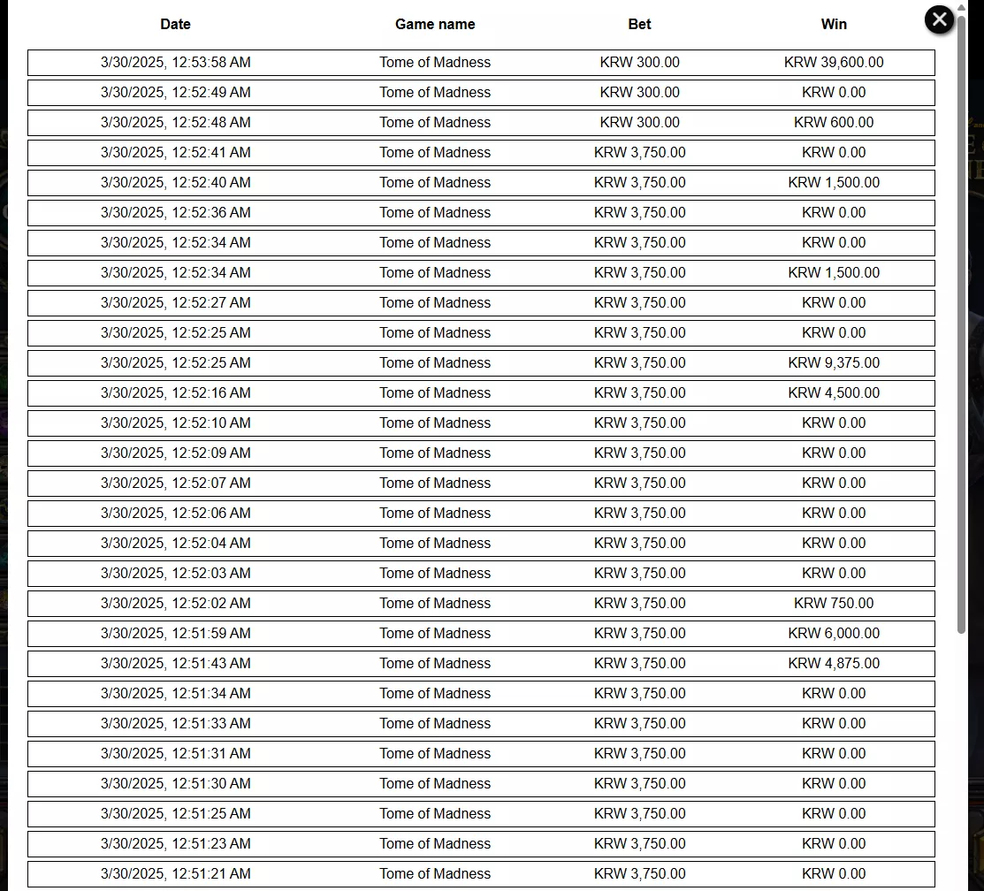Select the 12:52:02 AM row winning KRW 750.00
Screen dimensions: 984x891
[481, 604]
